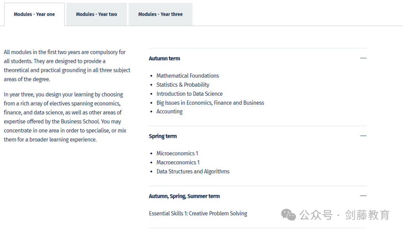
Task: Click Microeconomics 1 list item
Action: (x=177, y=154)
